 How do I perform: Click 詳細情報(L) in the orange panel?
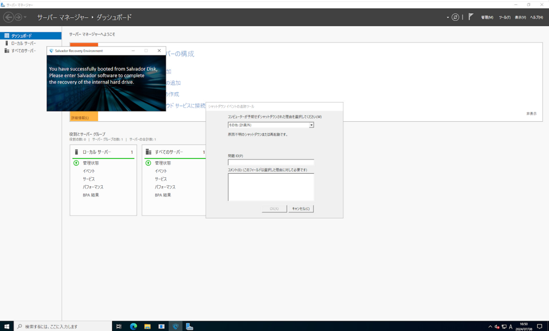pos(80,118)
